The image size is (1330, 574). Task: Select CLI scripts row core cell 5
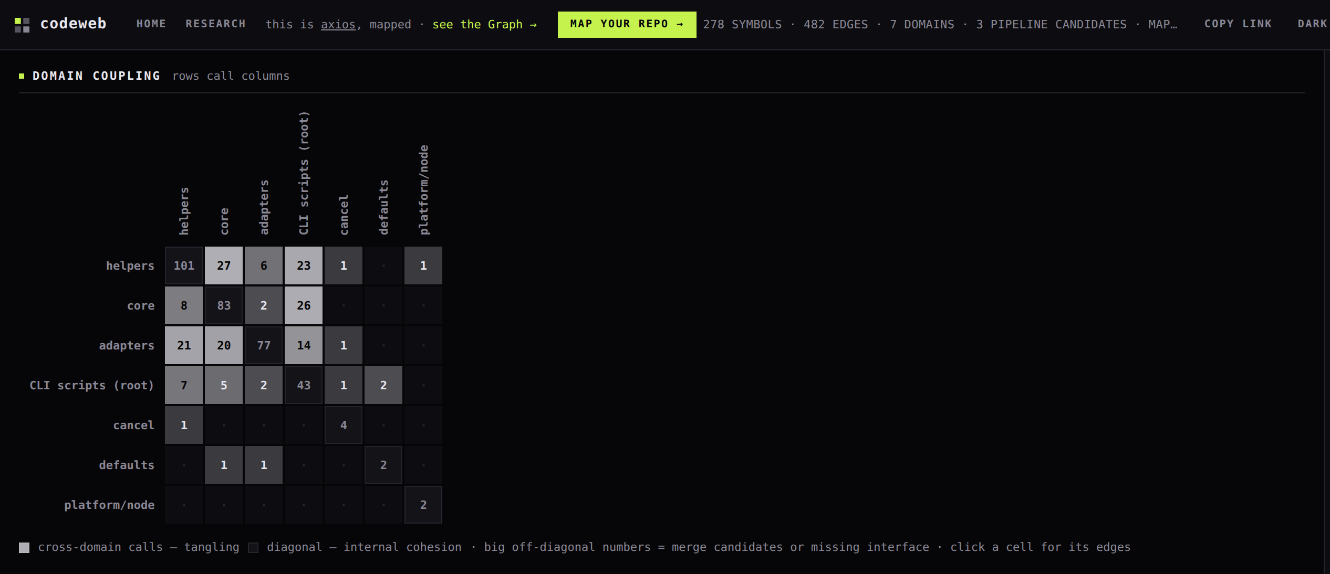[x=224, y=385]
